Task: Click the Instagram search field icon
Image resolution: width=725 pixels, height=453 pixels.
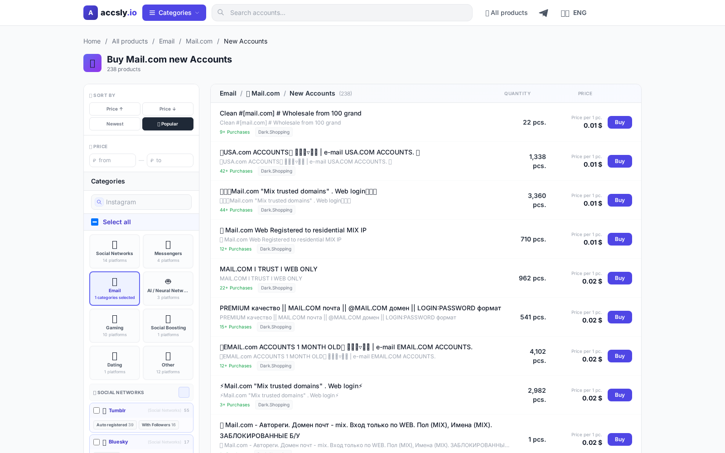Action: 99,202
